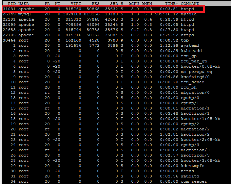Click PID 22653 apache row
The image size is (231, 184).
click(9, 30)
